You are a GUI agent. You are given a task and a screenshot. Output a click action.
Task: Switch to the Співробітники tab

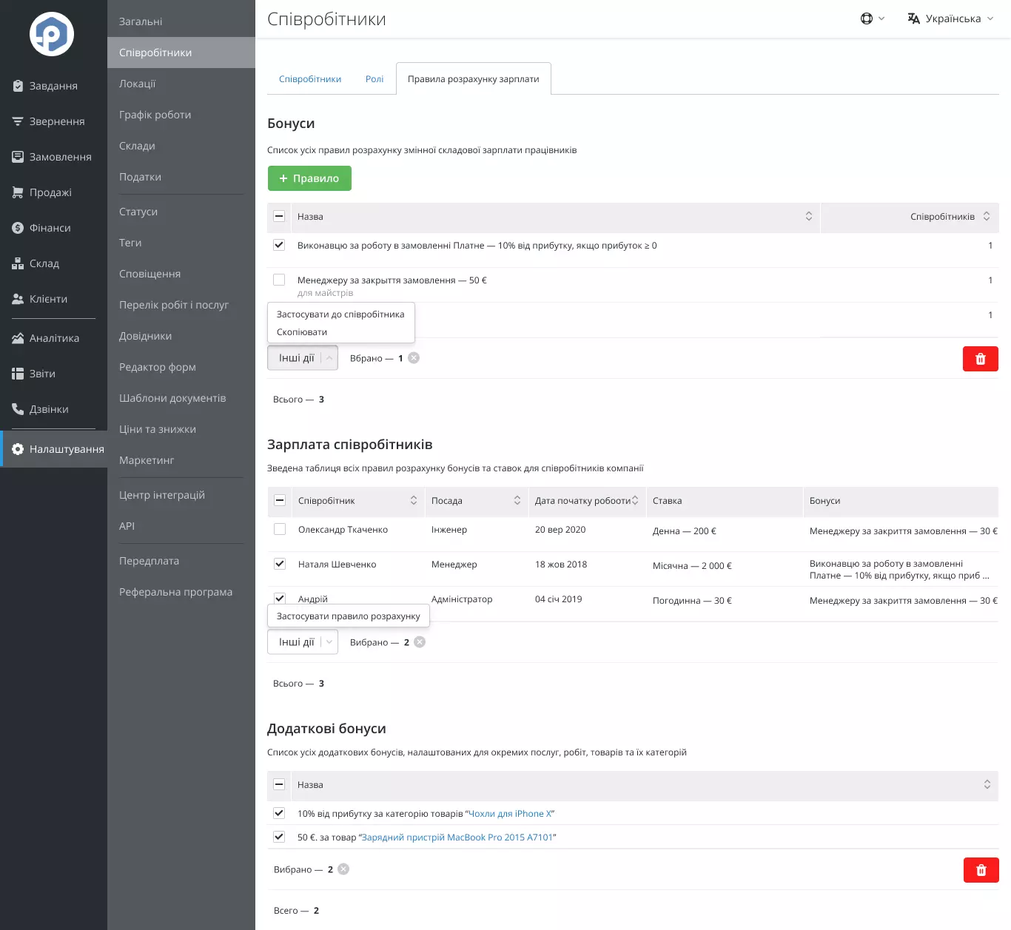[310, 79]
